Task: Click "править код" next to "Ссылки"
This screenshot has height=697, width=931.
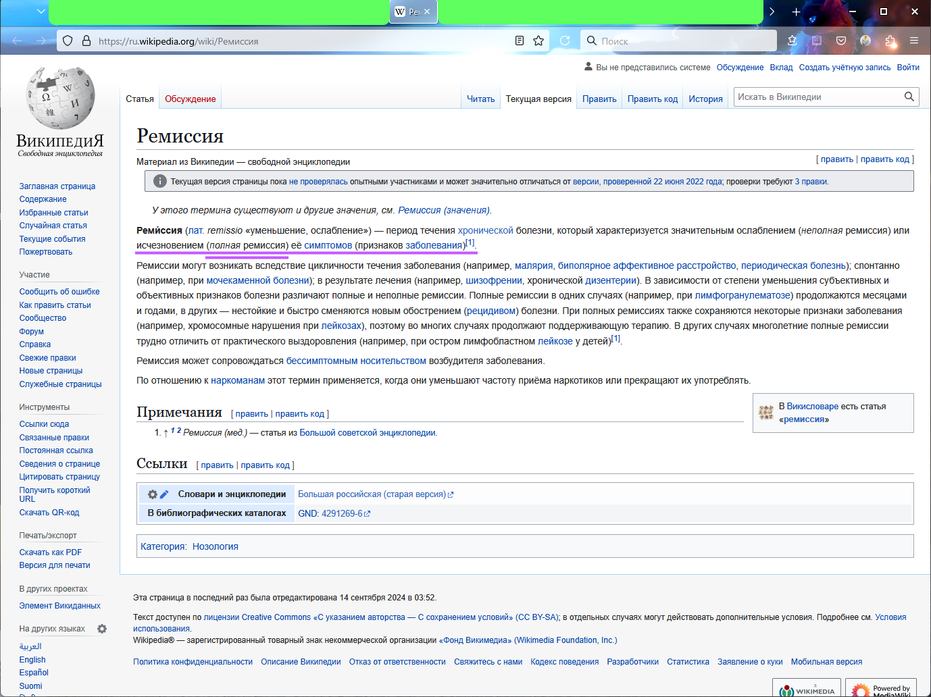Action: pos(266,465)
